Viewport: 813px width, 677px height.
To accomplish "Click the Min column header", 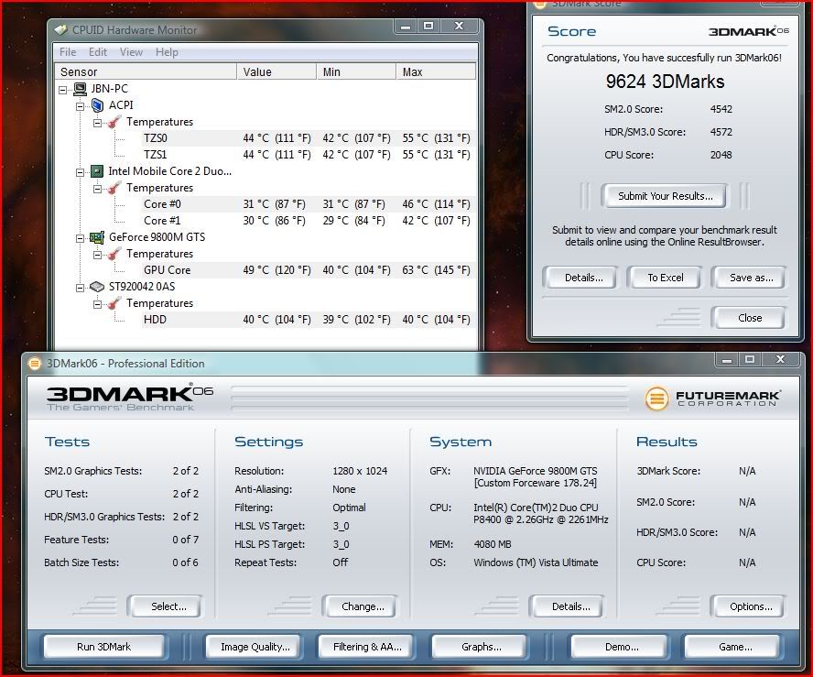I will click(x=356, y=71).
